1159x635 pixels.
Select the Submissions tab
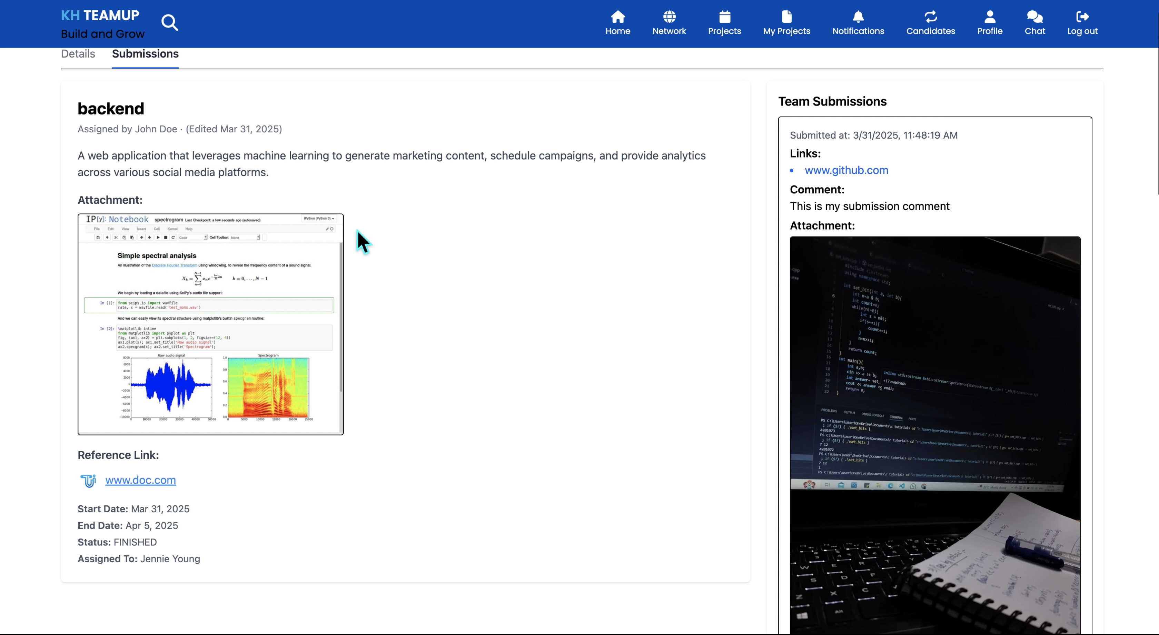click(x=145, y=54)
